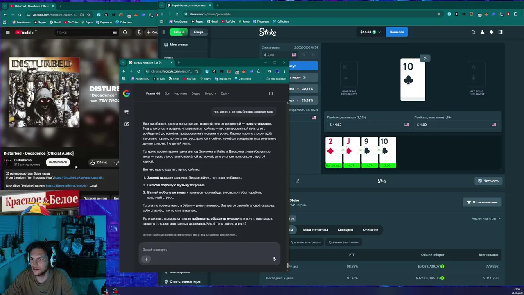Click plus attach button in question box
Screen dimensions: 524x295
tap(146, 259)
